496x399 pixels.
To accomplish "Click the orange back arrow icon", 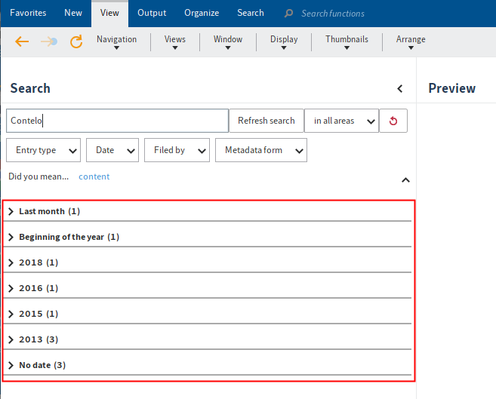I will pyautogui.click(x=22, y=41).
